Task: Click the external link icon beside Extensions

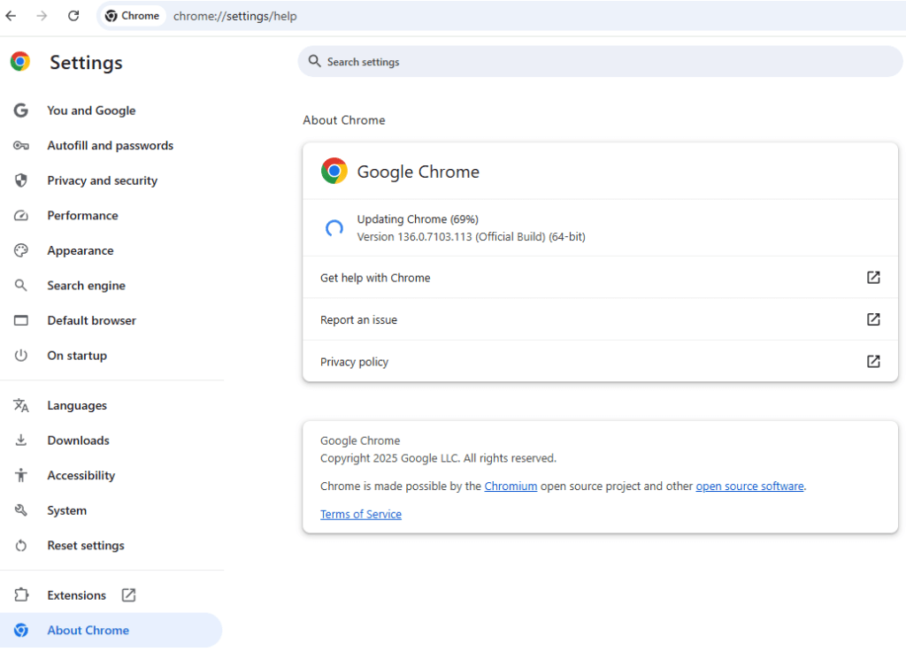Action: (128, 595)
